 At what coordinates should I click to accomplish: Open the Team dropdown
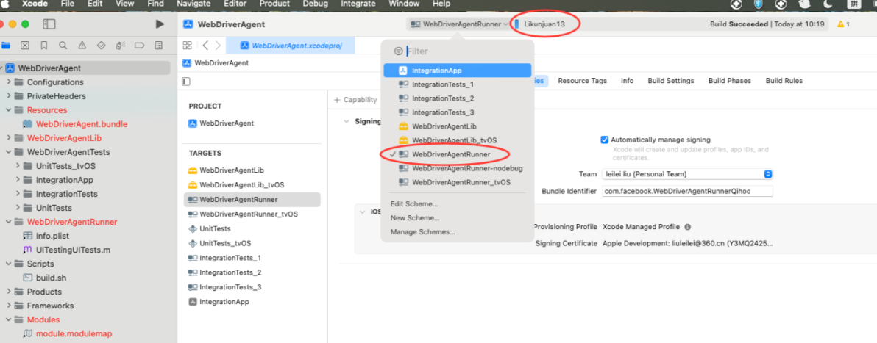pos(687,174)
